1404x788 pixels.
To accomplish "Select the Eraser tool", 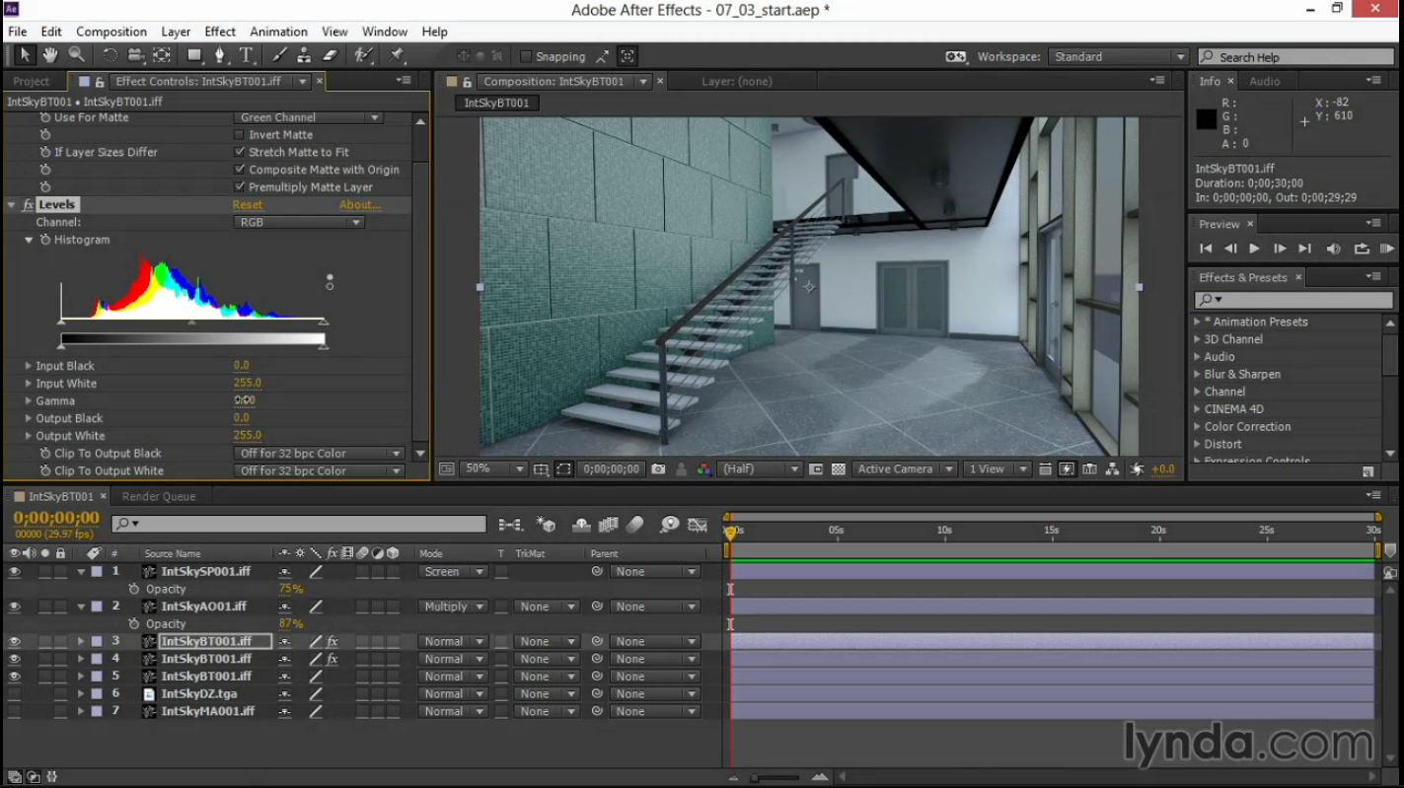I will click(331, 56).
